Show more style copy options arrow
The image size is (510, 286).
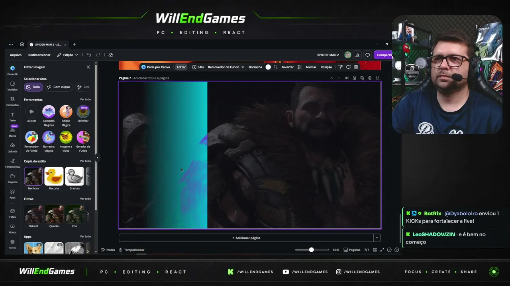click(88, 176)
